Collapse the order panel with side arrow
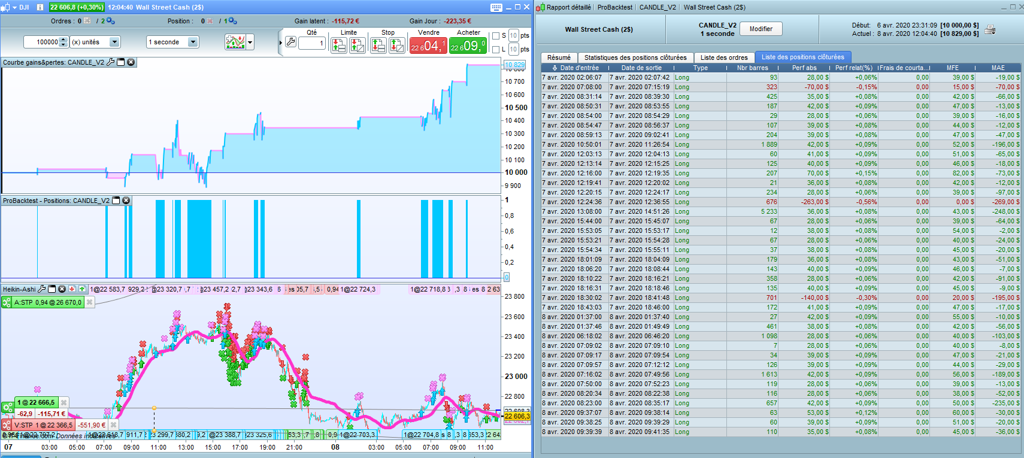 [x=280, y=43]
